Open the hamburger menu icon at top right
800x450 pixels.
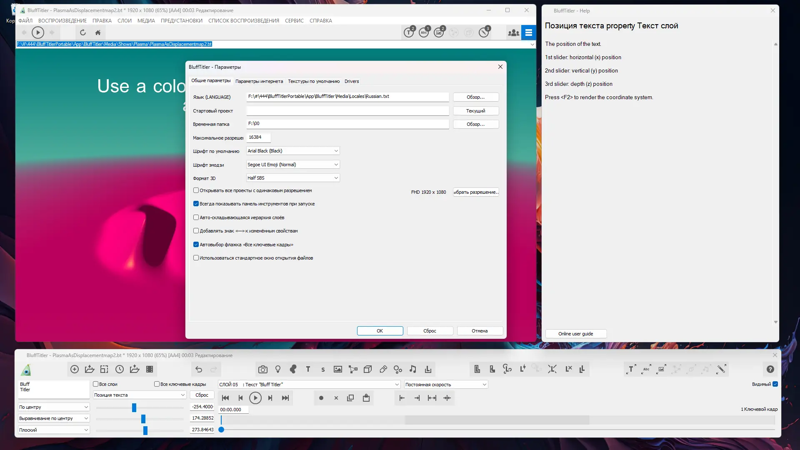(528, 32)
